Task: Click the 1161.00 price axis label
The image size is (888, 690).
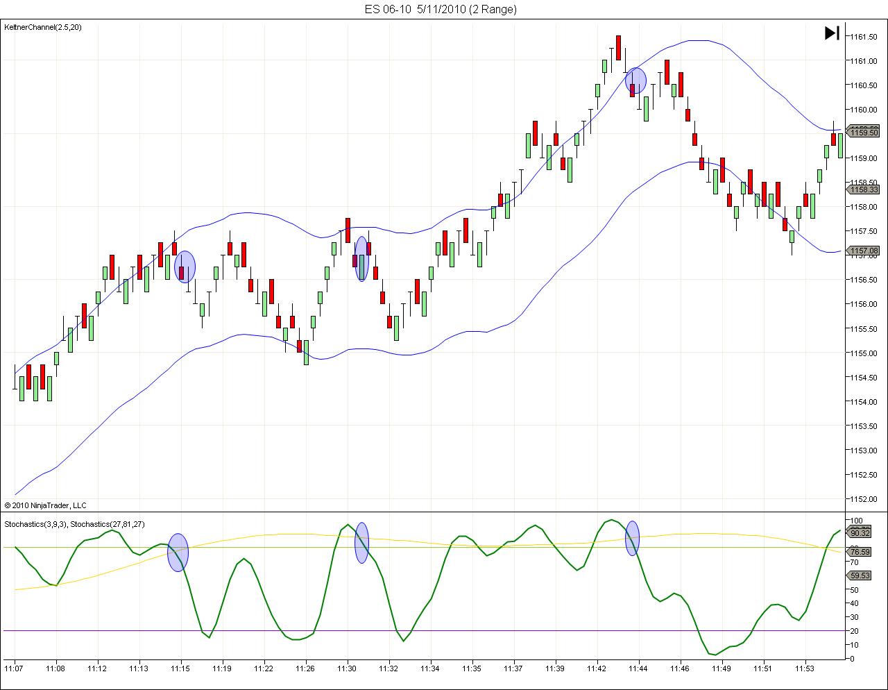Action: [863, 60]
